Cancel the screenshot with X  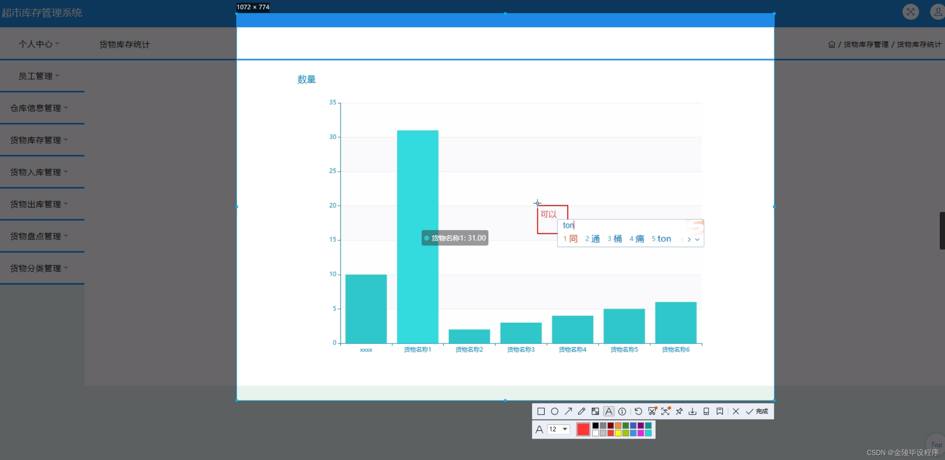(x=736, y=411)
